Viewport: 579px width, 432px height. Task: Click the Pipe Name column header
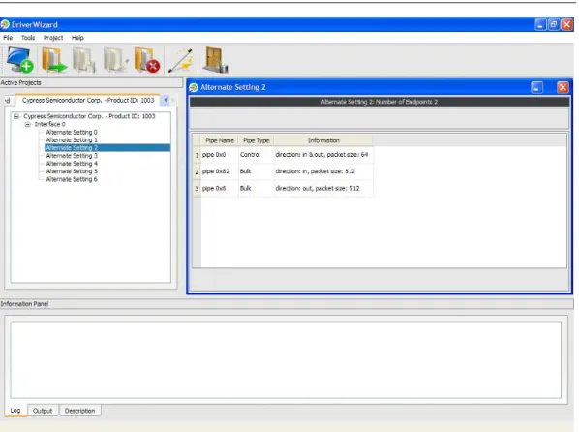pyautogui.click(x=220, y=140)
